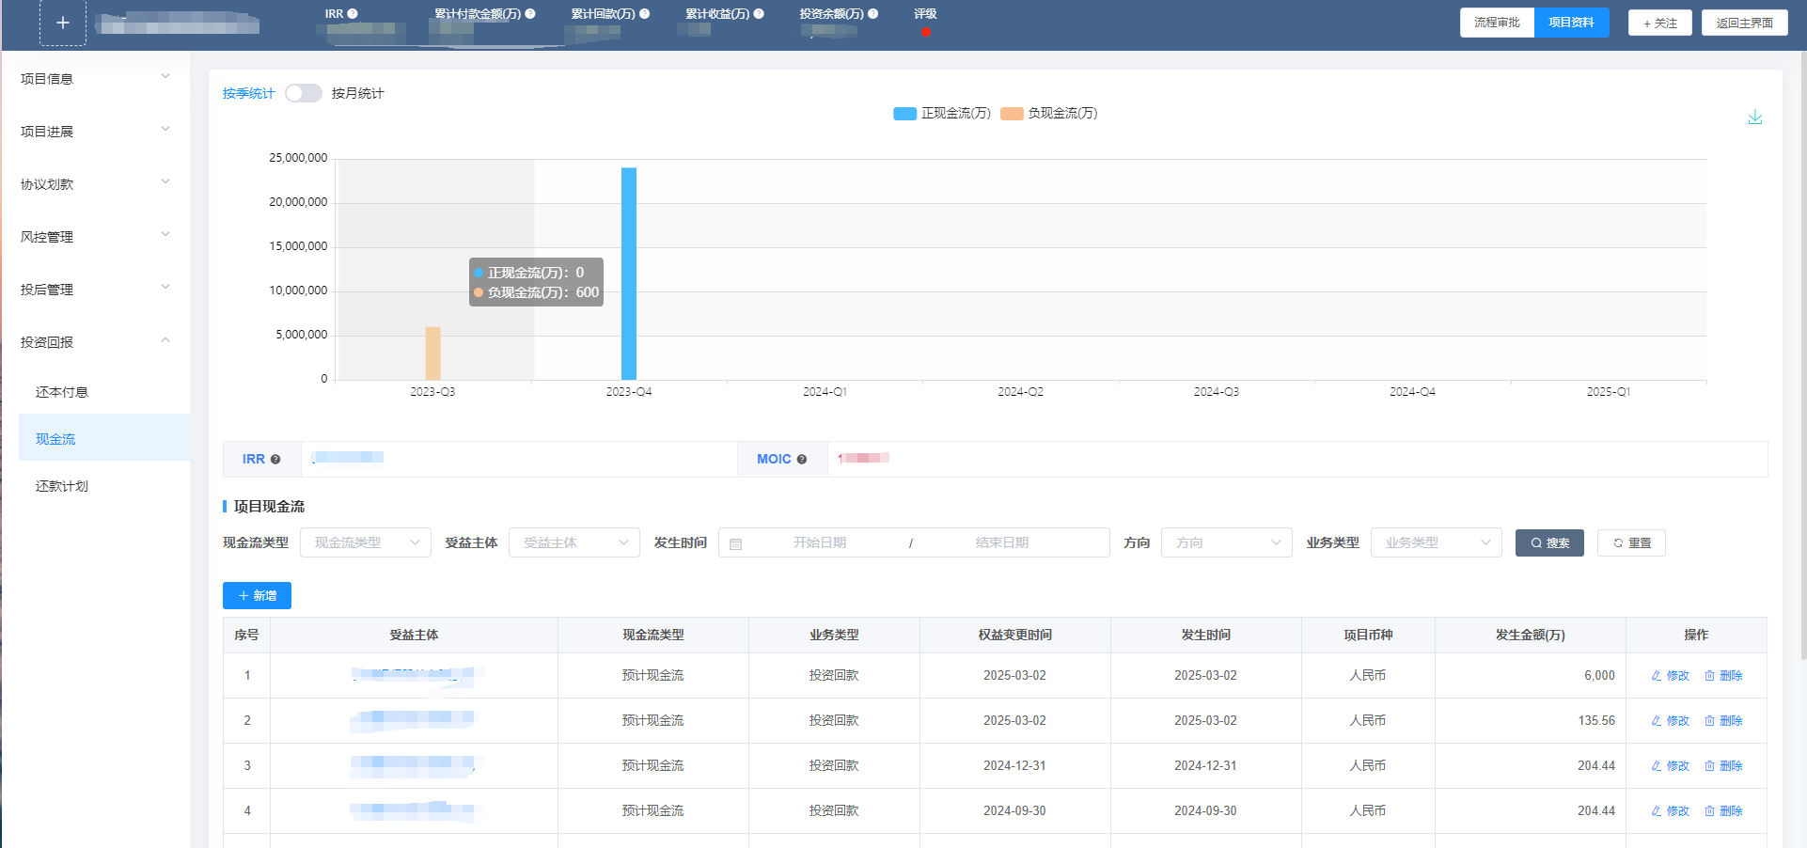Switch to 流程审批 tab

(1497, 23)
